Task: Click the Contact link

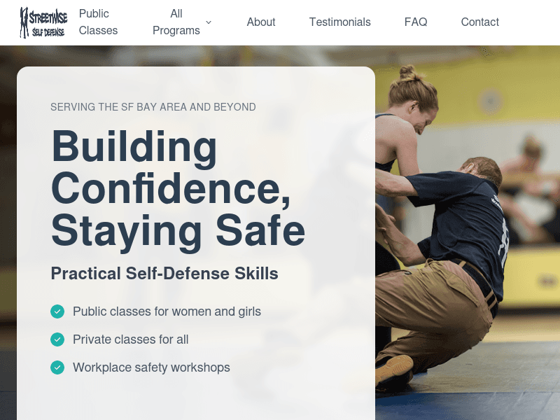Action: [x=480, y=22]
